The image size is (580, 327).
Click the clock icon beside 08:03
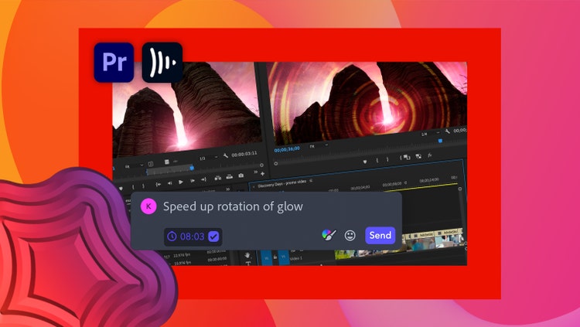tap(172, 237)
